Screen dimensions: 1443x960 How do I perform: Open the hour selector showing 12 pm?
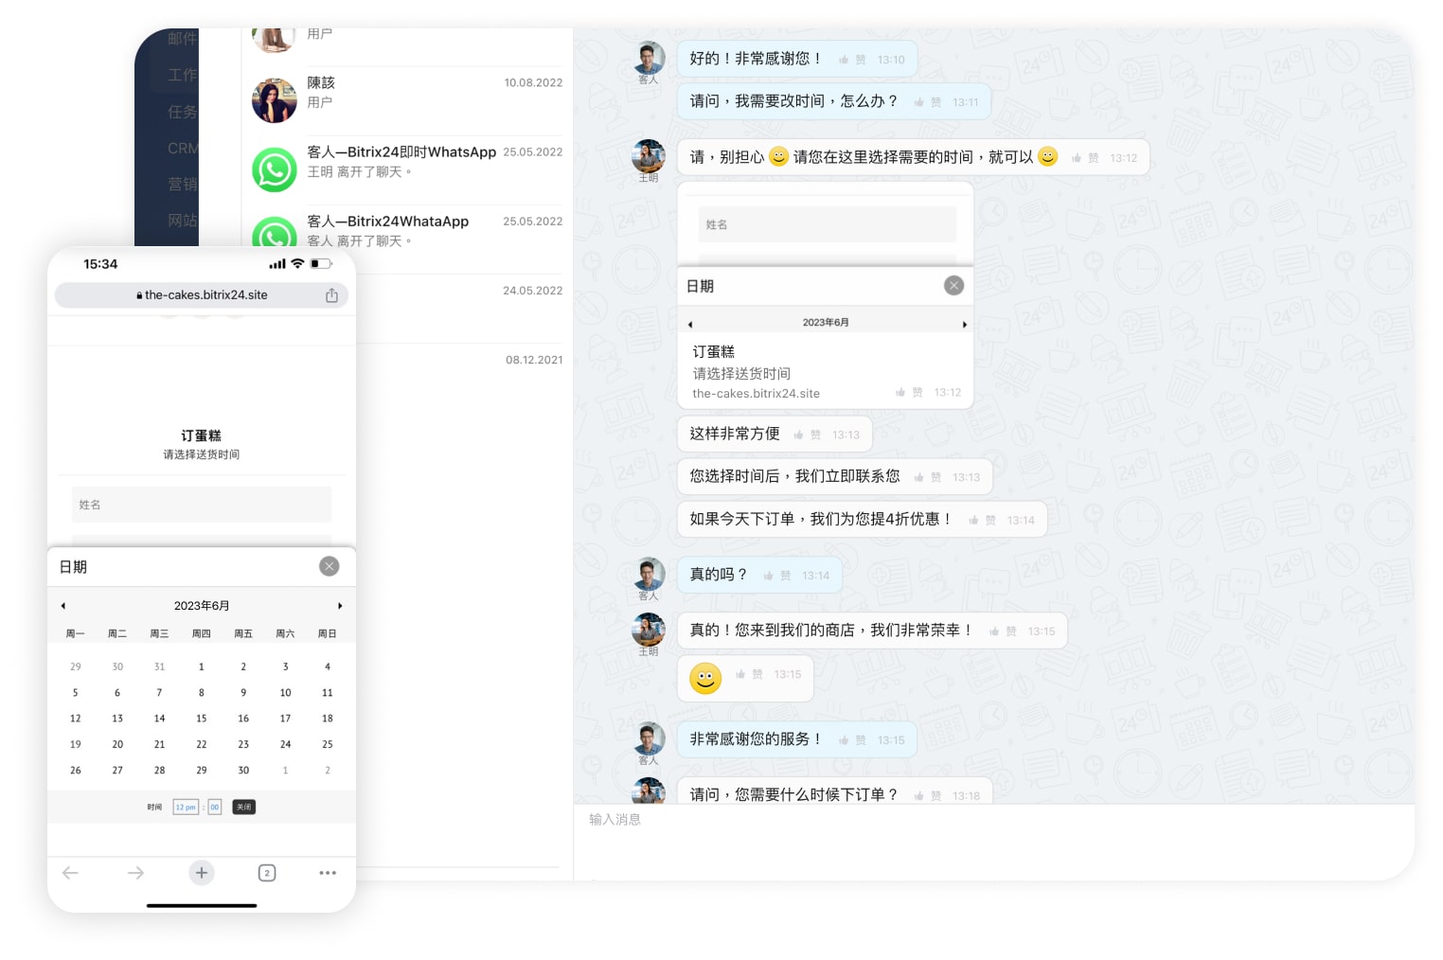pos(186,808)
